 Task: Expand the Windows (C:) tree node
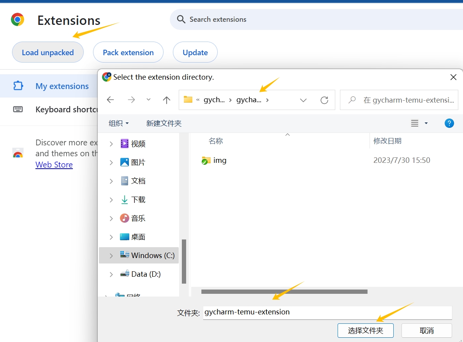click(x=111, y=256)
